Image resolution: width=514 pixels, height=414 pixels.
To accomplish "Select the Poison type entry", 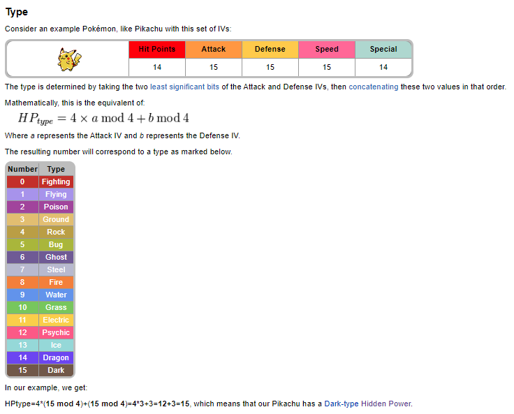I will [x=56, y=207].
